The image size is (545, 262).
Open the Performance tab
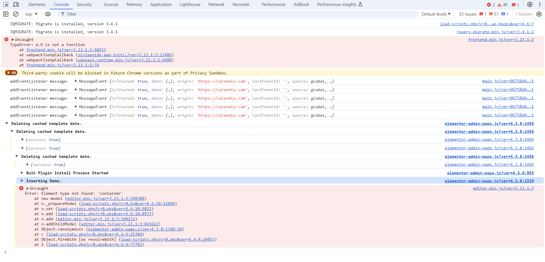coord(273,5)
